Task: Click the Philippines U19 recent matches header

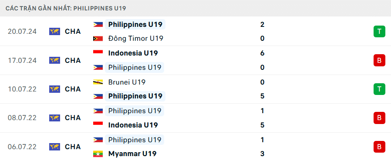Action: [x=66, y=8]
